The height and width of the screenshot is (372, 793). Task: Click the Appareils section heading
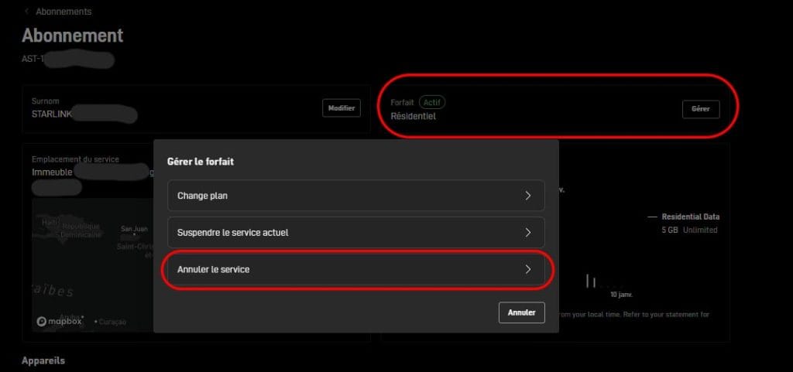point(43,360)
